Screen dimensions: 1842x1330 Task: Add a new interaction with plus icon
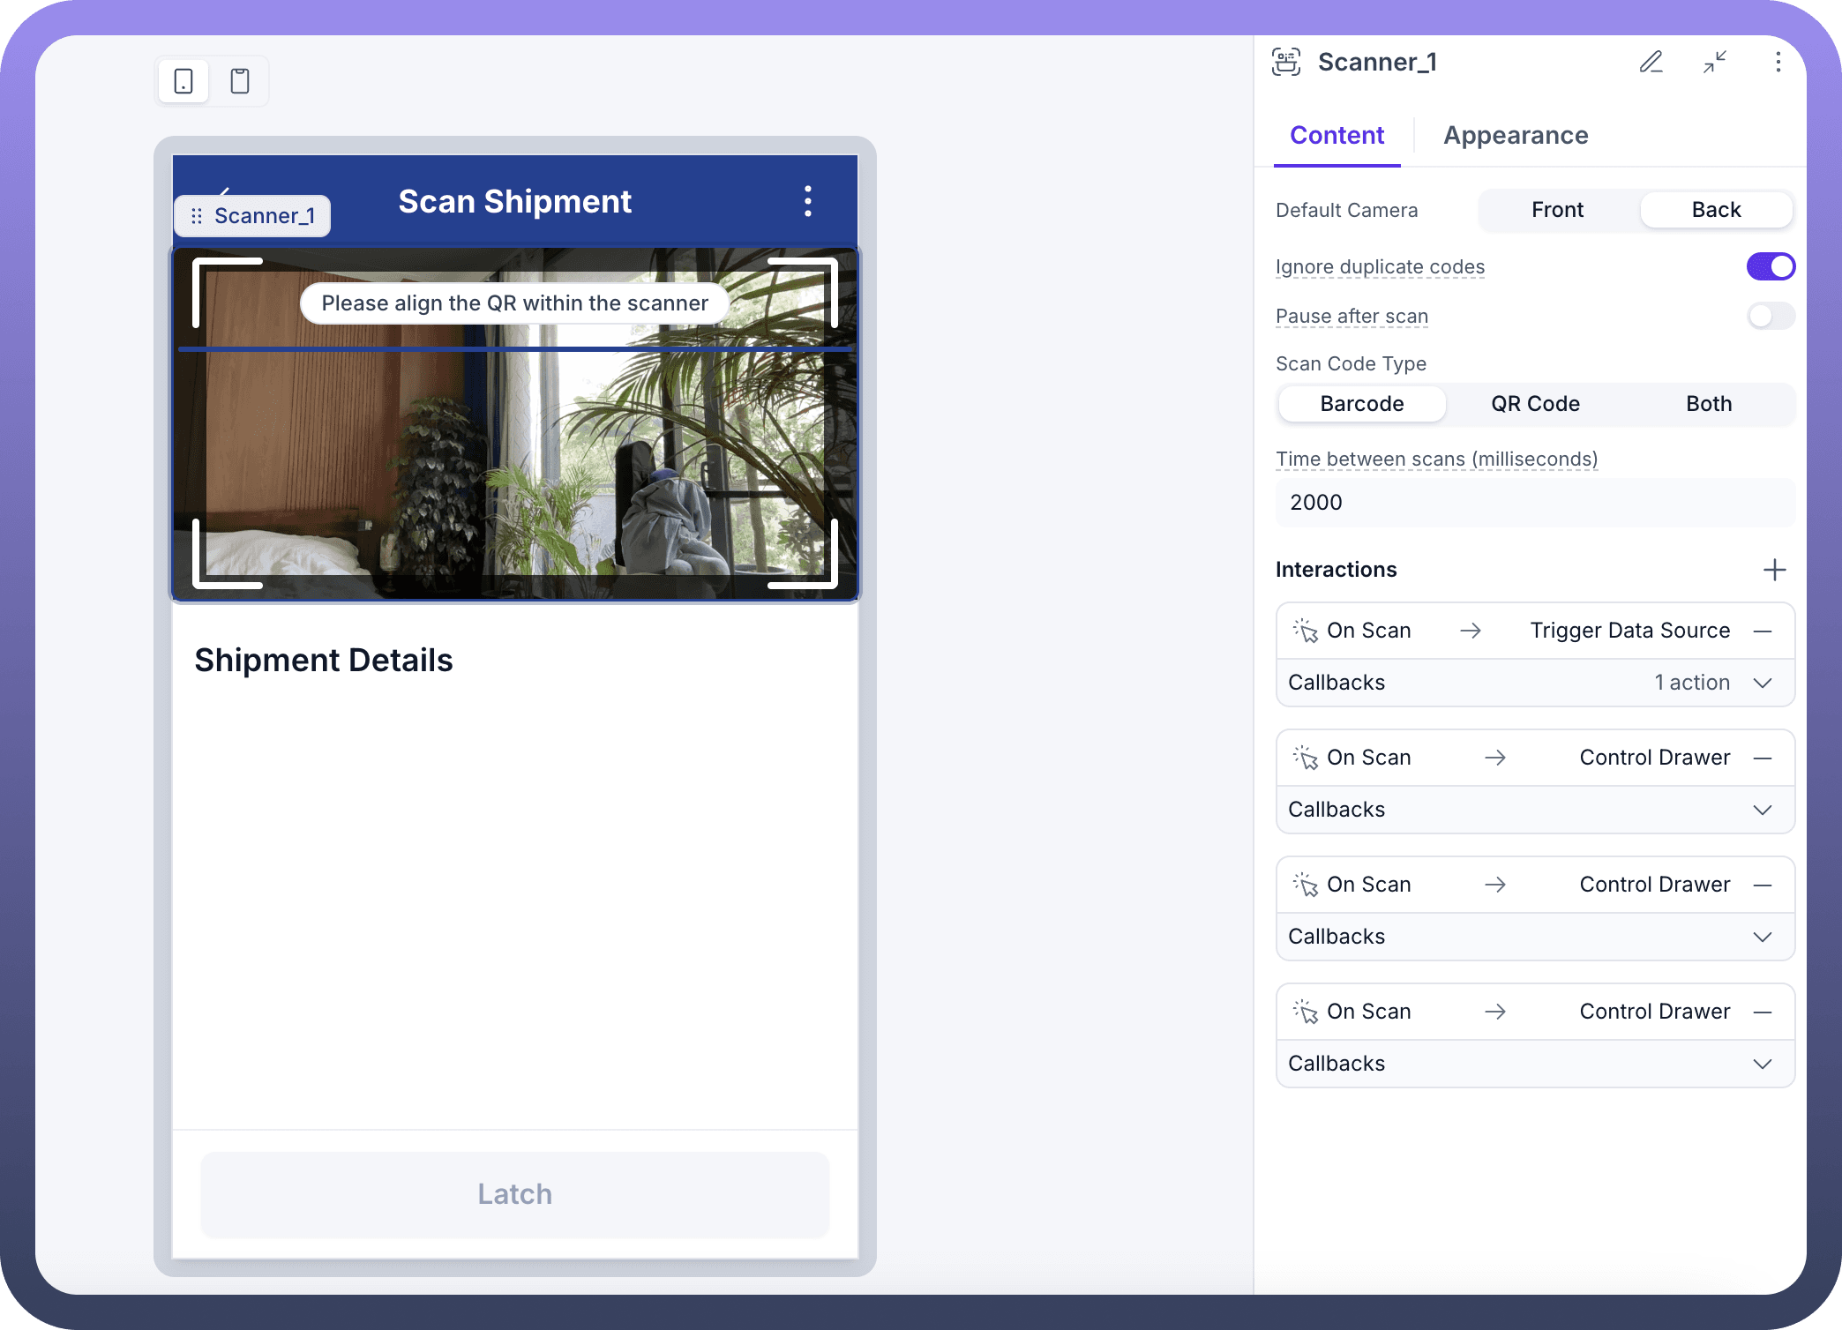click(1774, 570)
